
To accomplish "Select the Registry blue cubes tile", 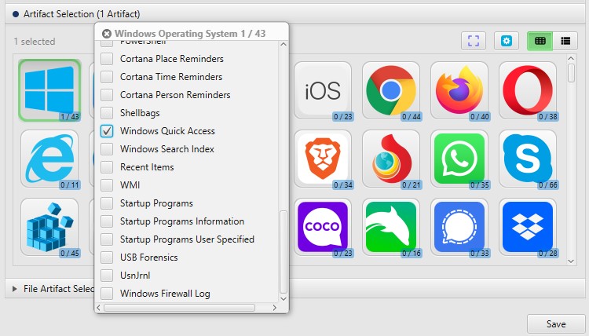I will [49, 227].
